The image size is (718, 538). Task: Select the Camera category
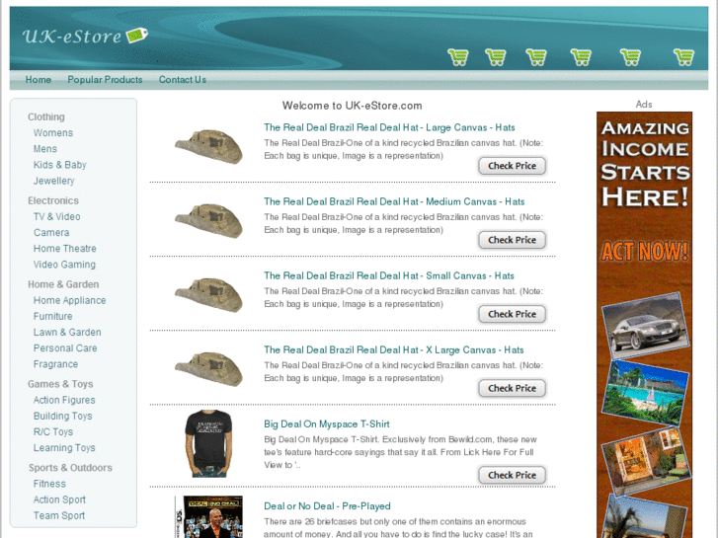[51, 233]
